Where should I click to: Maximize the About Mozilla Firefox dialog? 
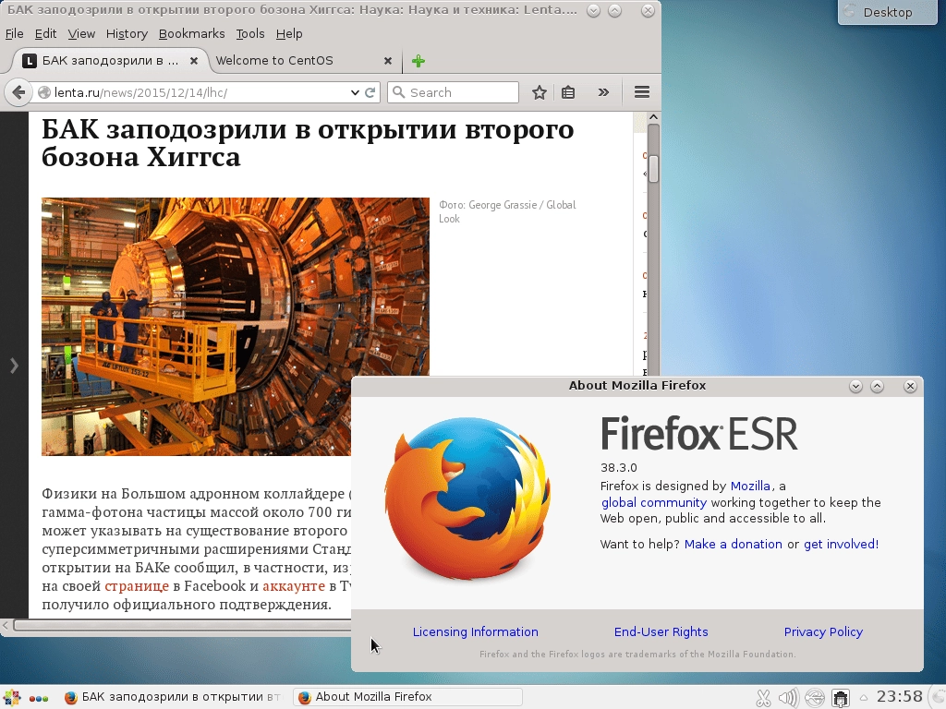(878, 387)
